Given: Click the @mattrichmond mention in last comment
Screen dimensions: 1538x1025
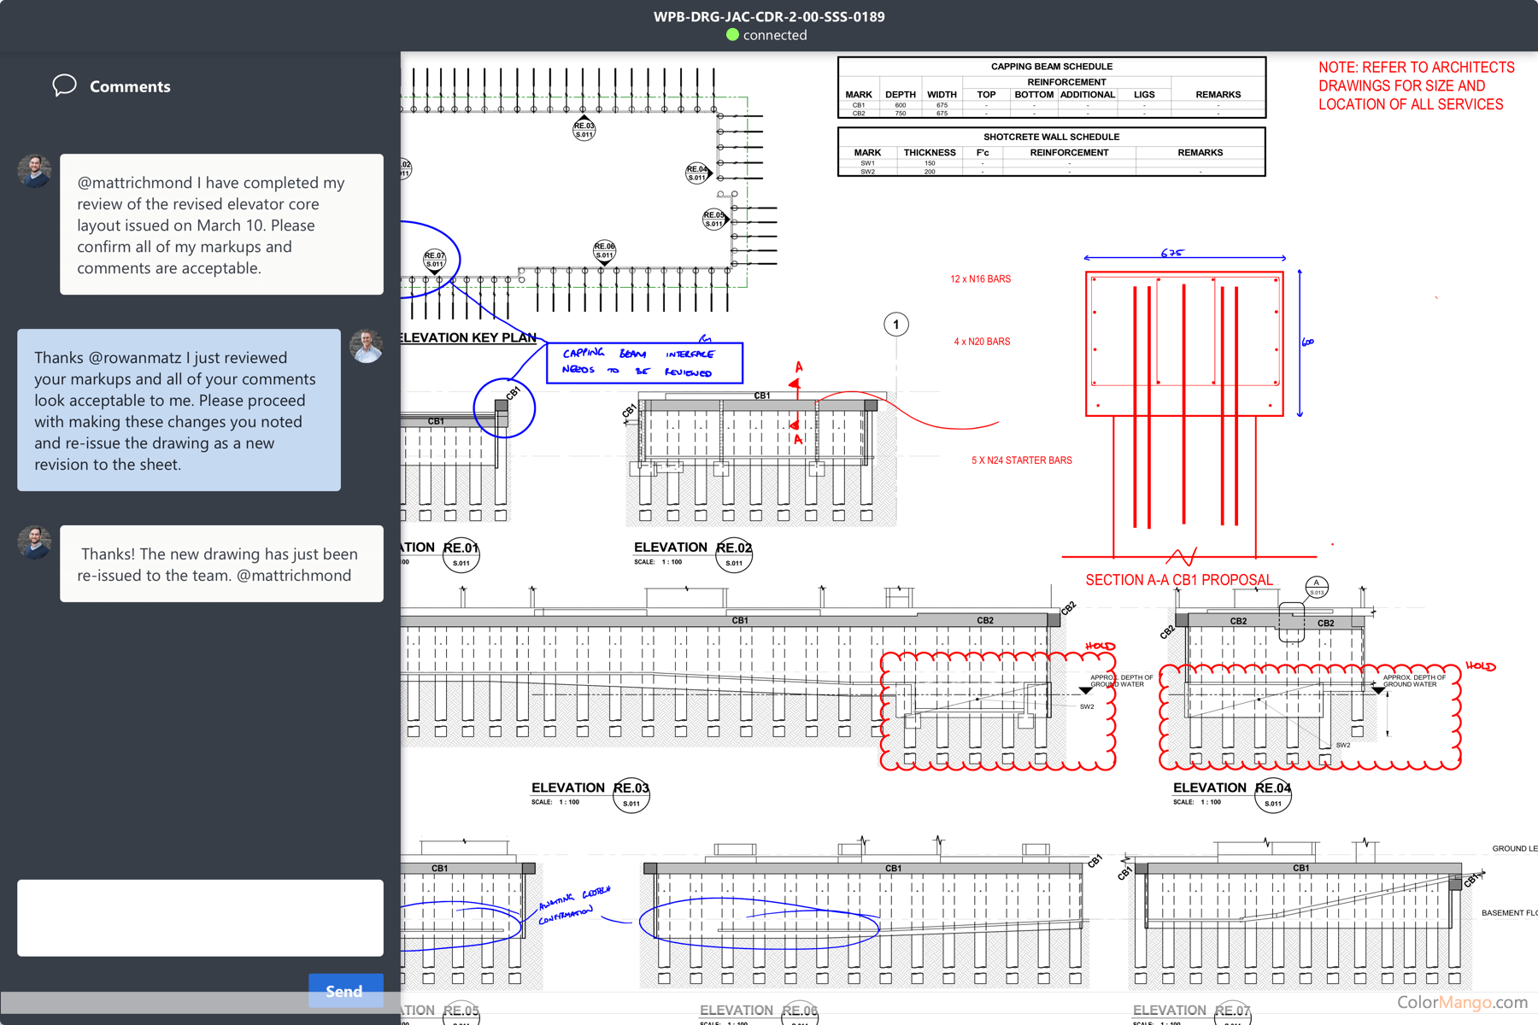Looking at the screenshot, I should click(x=294, y=576).
